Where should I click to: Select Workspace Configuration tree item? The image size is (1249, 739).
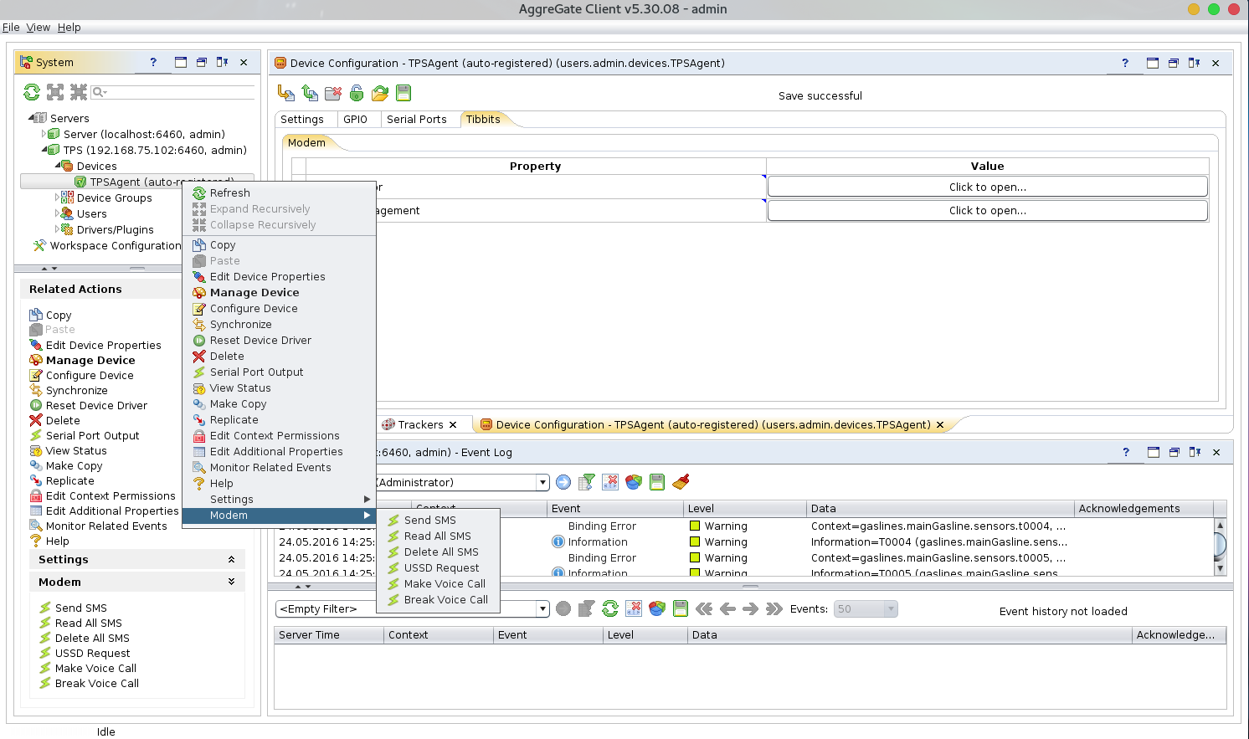(116, 245)
